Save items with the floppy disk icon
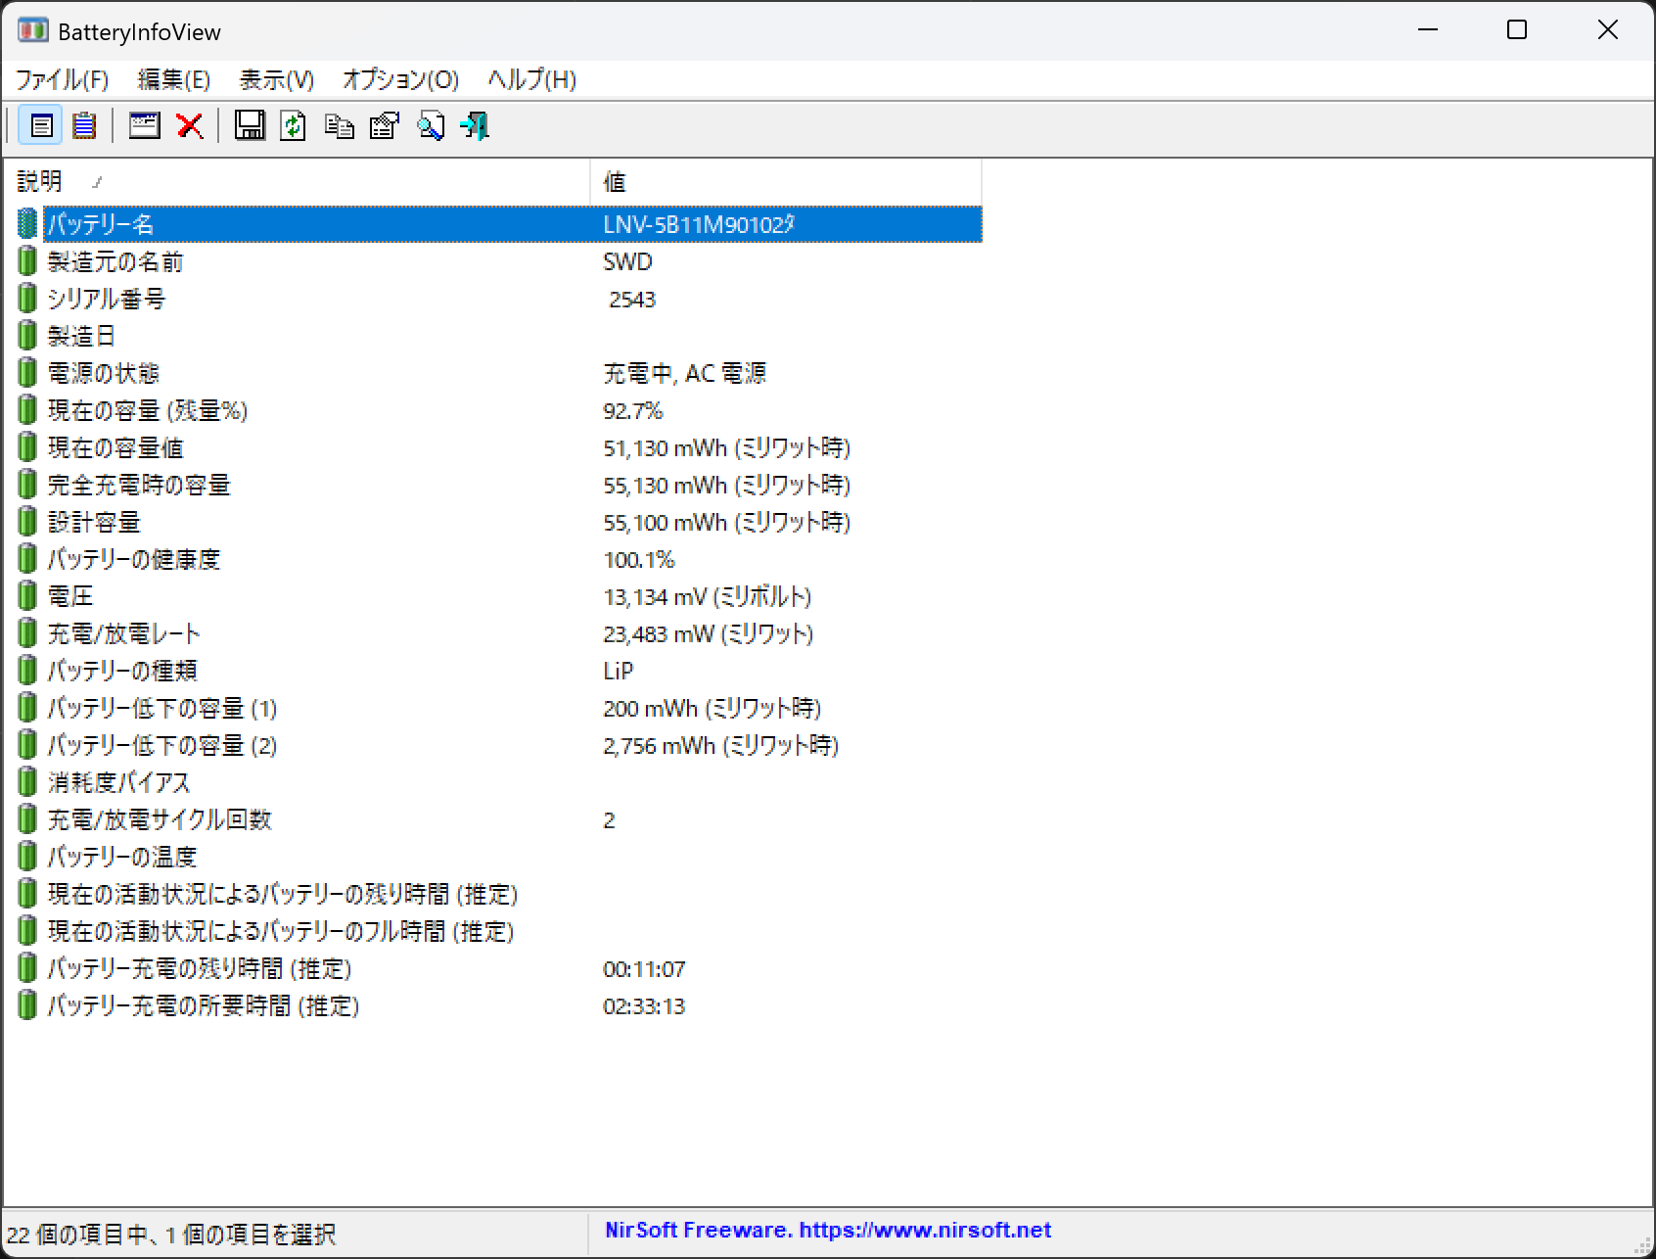The image size is (1656, 1259). 250,125
